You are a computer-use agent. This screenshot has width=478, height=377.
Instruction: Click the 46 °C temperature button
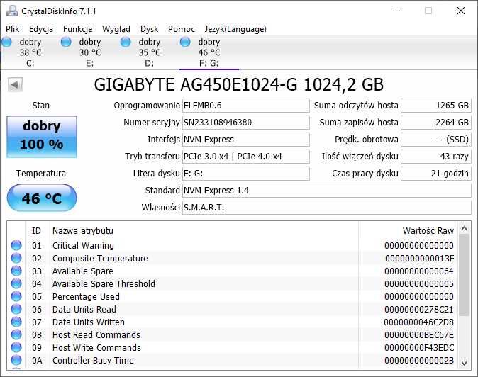(42, 198)
